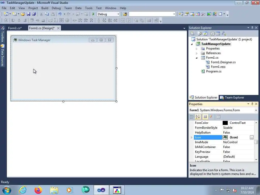Save the current file with floppy icon
This screenshot has width=260, height=195.
28,14
